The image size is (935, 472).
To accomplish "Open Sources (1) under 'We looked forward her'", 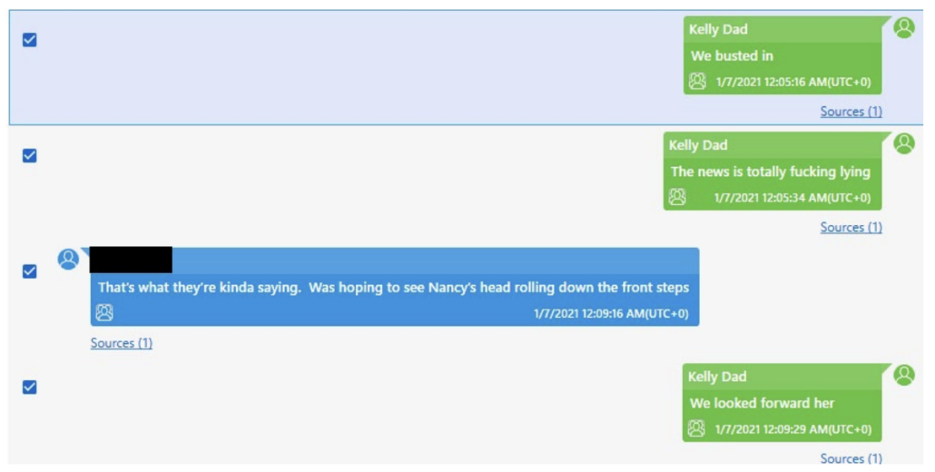I will click(x=851, y=458).
